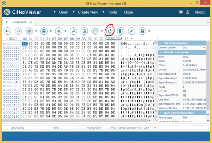
Task: Click the ASCII text BM6 in first row
Action: (x=124, y=43)
